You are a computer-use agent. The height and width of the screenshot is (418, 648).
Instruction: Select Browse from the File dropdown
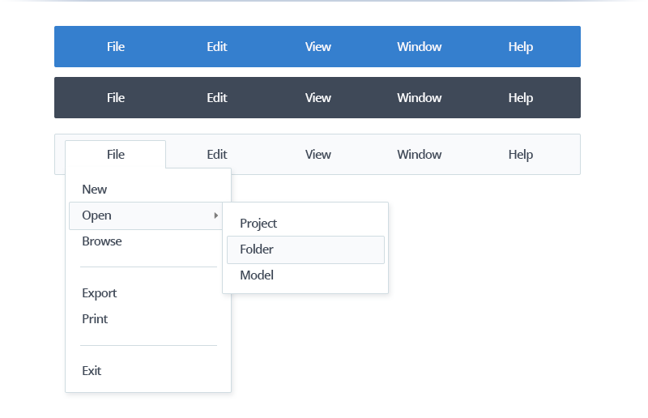click(102, 241)
